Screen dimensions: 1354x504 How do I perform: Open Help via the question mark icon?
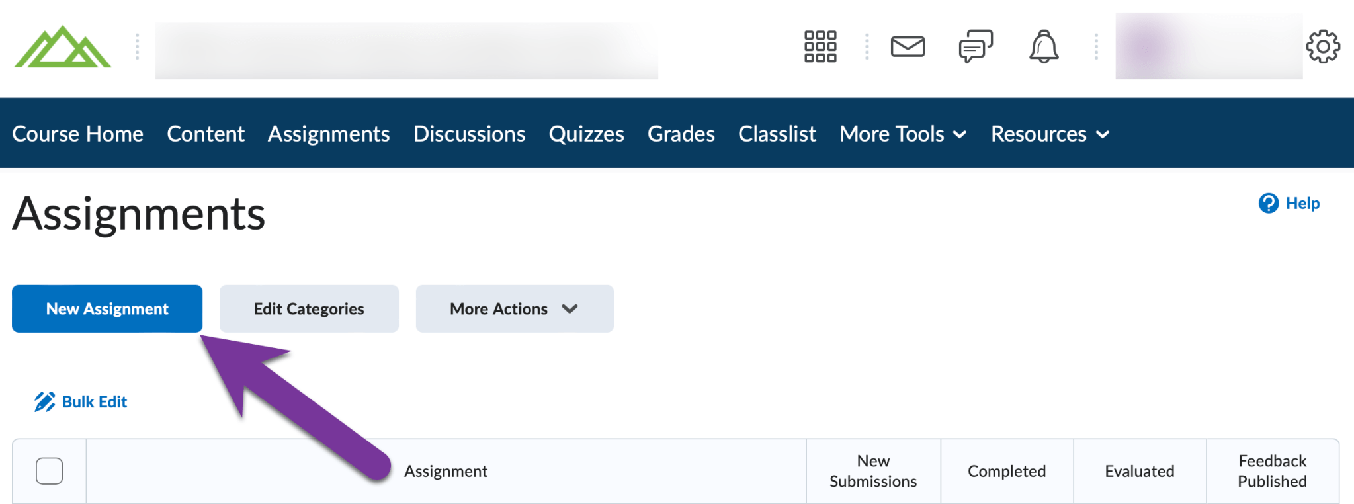pos(1268,203)
